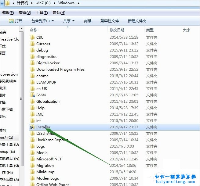Select the Logs folder icon
Screen dimensions: 200x186
[32, 146]
